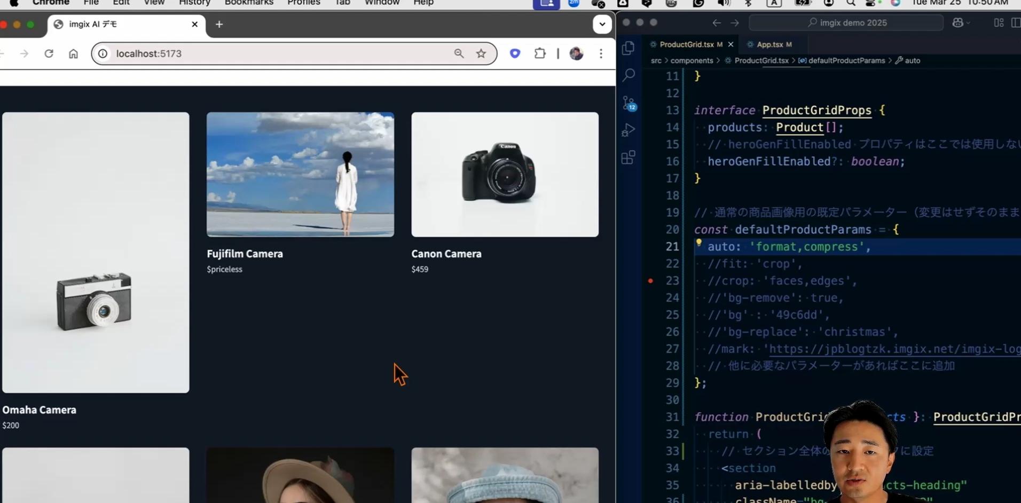Open VS Code Explorer view
This screenshot has width=1021, height=503.
pos(629,48)
